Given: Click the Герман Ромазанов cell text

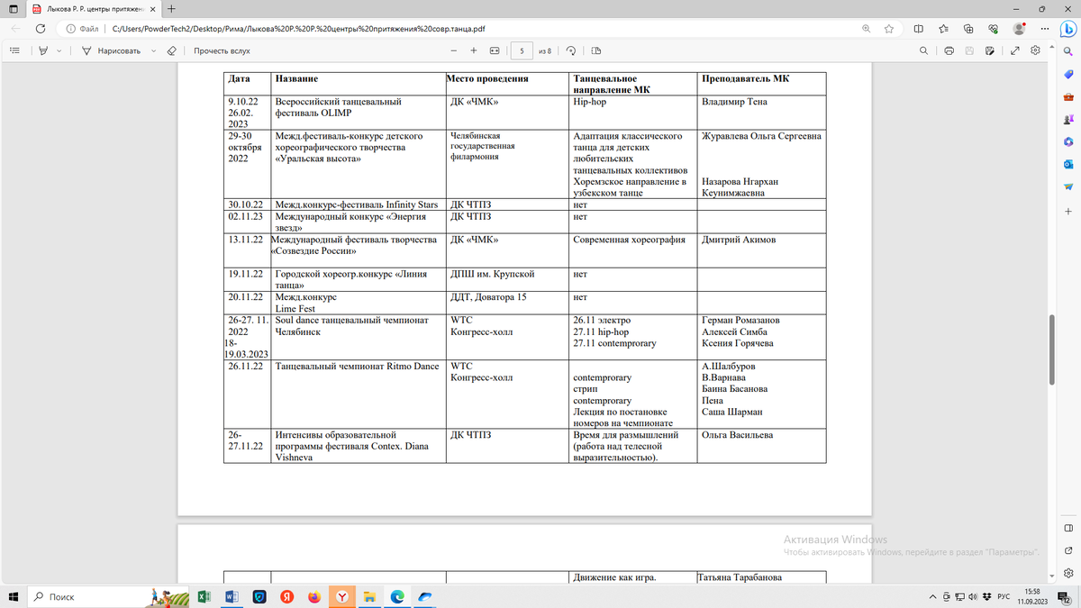Looking at the screenshot, I should point(740,320).
